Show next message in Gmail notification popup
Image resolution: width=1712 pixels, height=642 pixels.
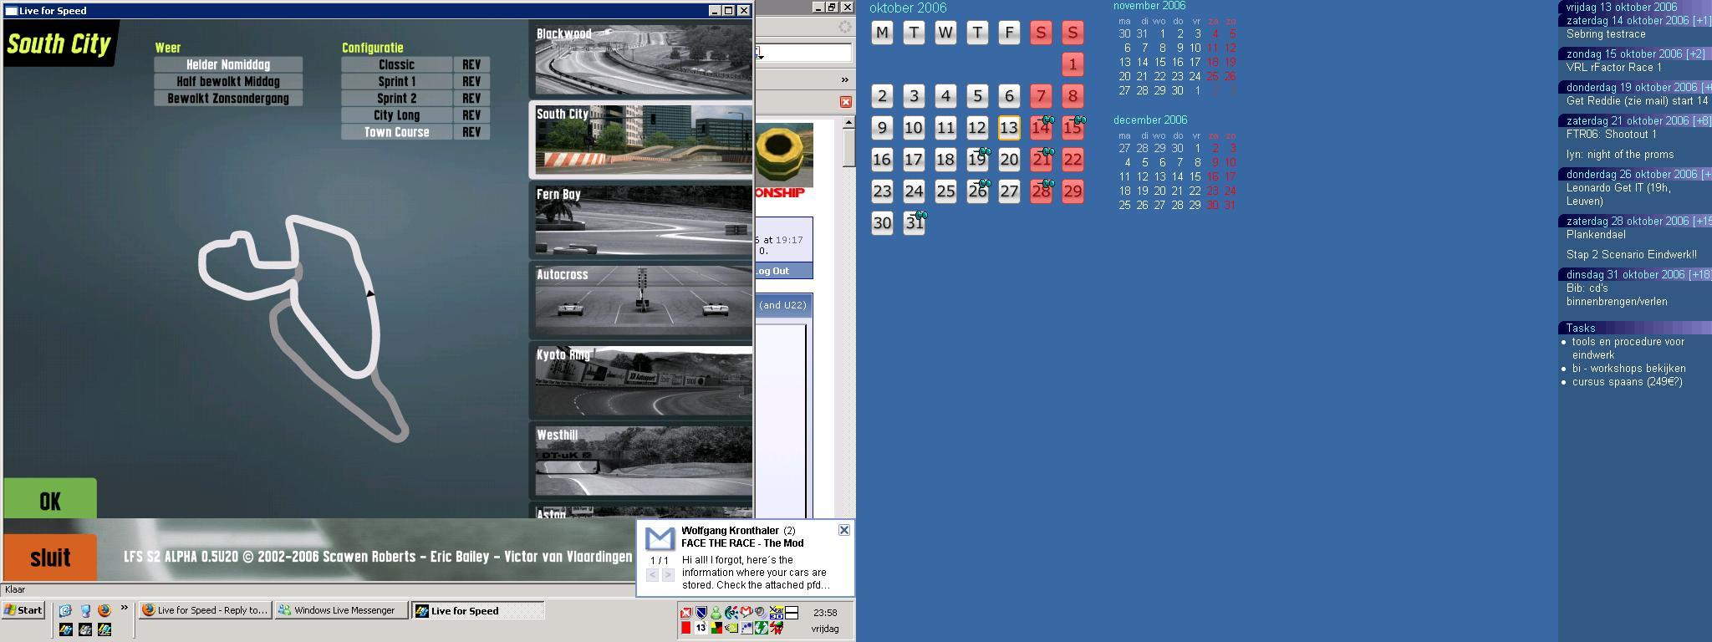coord(668,575)
